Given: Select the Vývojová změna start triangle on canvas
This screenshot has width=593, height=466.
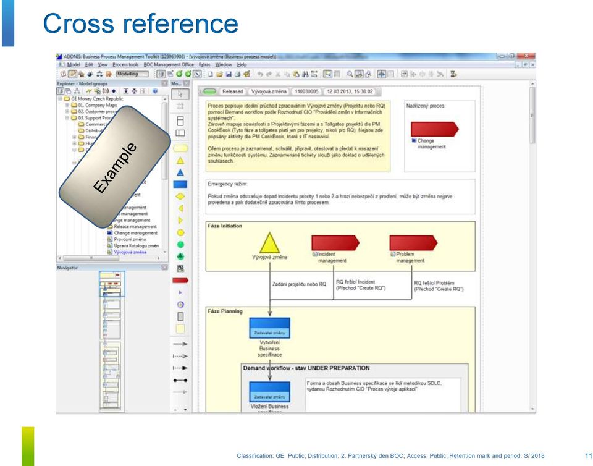Looking at the screenshot, I should point(270,243).
